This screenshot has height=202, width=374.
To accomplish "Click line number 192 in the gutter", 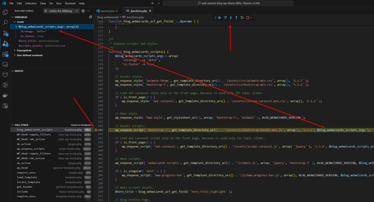I will pos(100,118).
